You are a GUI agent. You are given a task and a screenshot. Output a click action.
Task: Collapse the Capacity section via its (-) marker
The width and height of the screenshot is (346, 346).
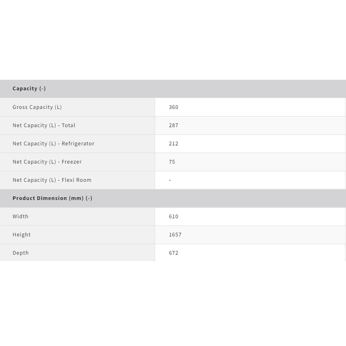point(43,89)
